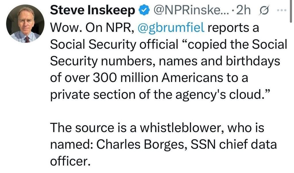Click the 'Social Security official' quoted line
Image resolution: width=294 pixels, height=173 pixels.
coord(168,44)
